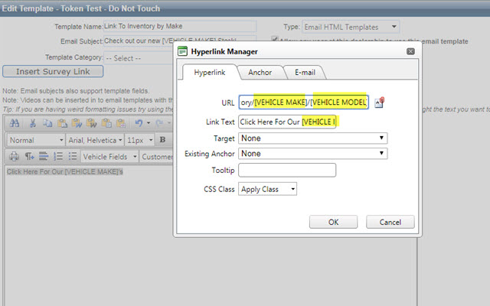Image resolution: width=490 pixels, height=306 pixels.
Task: Click the Insert Survey Link button
Action: (53, 71)
